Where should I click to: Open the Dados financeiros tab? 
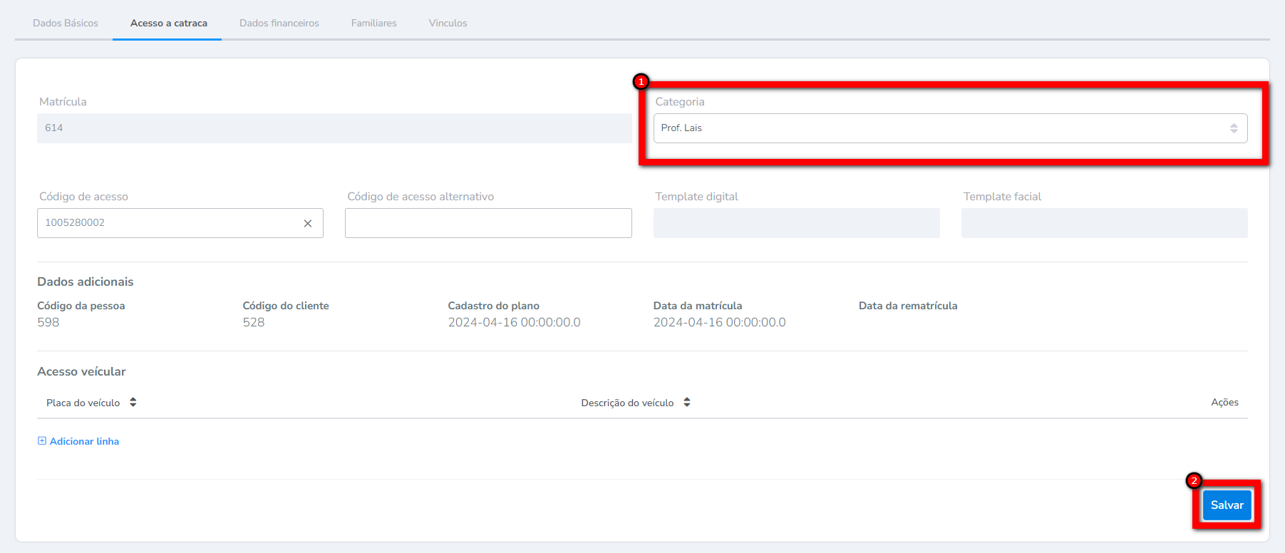coord(279,23)
